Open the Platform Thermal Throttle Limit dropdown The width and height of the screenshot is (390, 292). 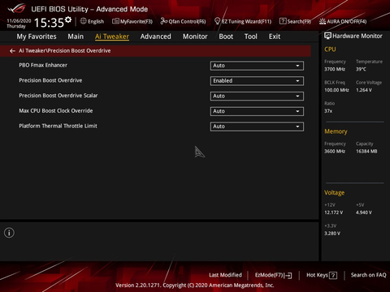257,127
